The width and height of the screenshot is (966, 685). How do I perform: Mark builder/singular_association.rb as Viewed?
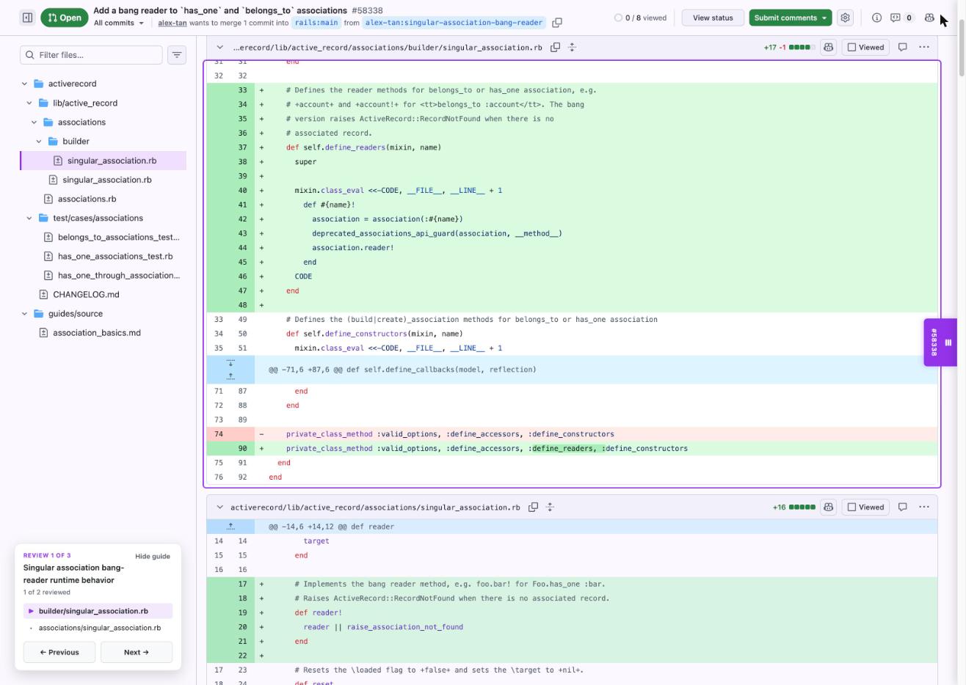click(866, 47)
